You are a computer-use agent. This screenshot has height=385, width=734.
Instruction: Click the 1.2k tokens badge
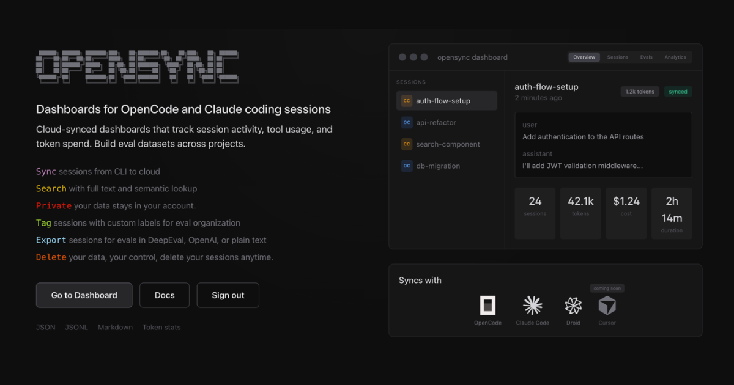[640, 92]
